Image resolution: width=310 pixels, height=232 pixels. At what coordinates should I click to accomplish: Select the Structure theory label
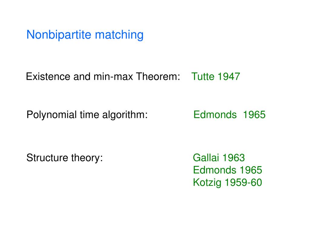coord(65,158)
